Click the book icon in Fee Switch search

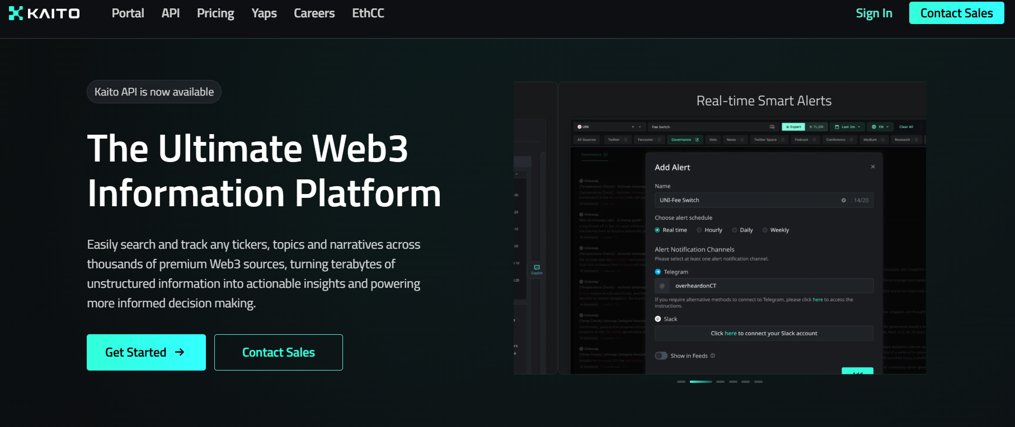(x=772, y=127)
